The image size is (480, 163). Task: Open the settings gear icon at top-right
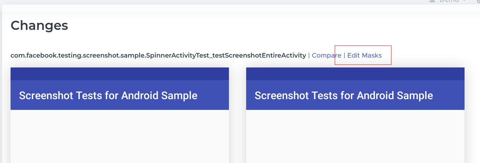click(x=478, y=1)
